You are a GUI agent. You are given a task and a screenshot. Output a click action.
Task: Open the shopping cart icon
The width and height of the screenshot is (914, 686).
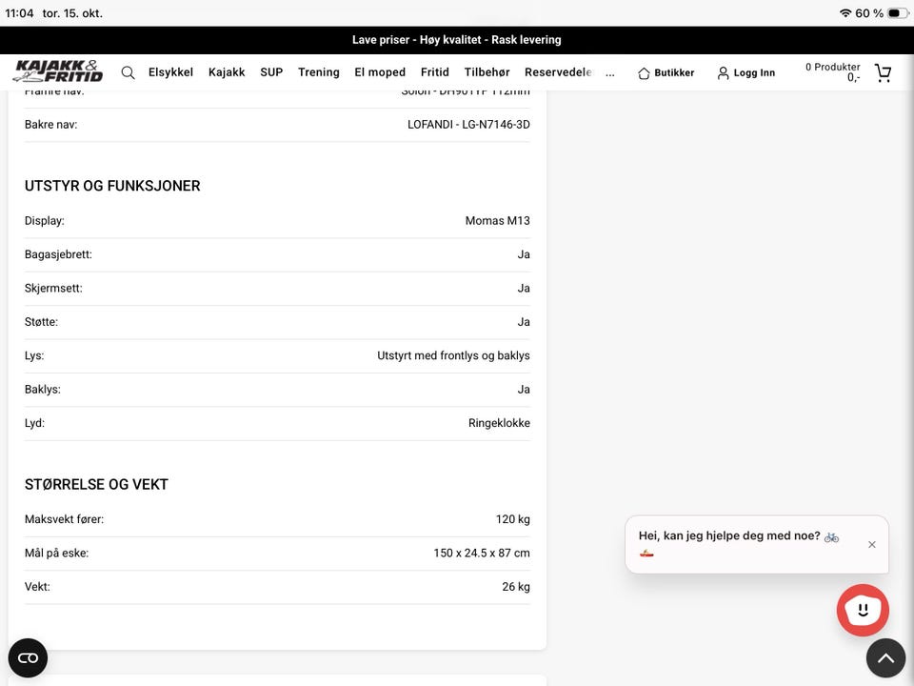pyautogui.click(x=884, y=73)
